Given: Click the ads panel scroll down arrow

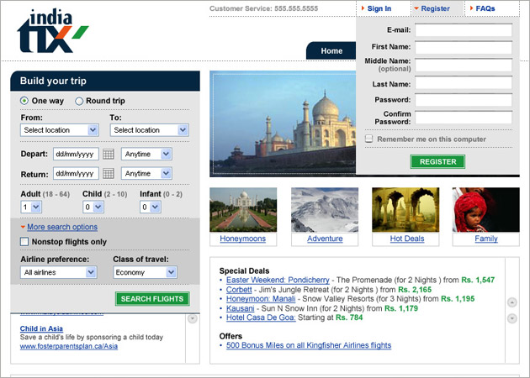Looking at the screenshot, I should 193,318.
